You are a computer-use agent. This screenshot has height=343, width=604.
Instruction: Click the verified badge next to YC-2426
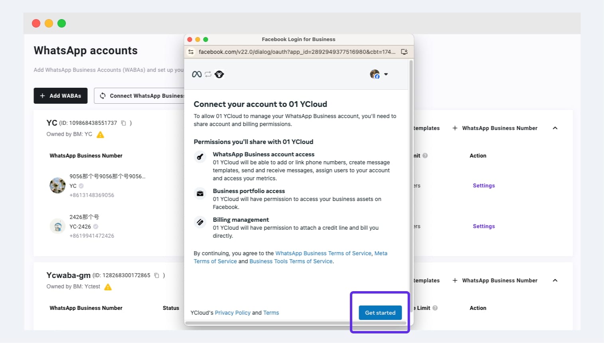[x=96, y=227]
